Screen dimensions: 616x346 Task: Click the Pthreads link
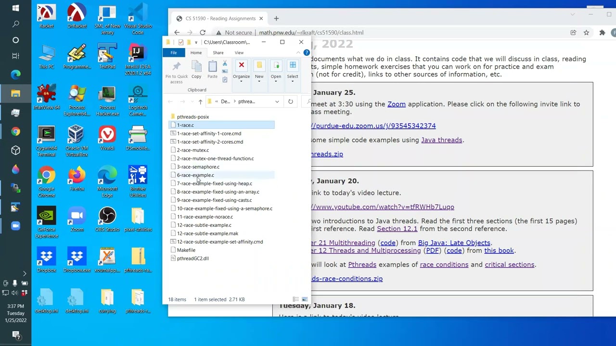point(362,264)
